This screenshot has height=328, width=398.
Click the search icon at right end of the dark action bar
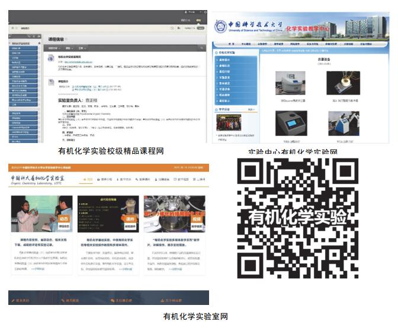(x=202, y=48)
